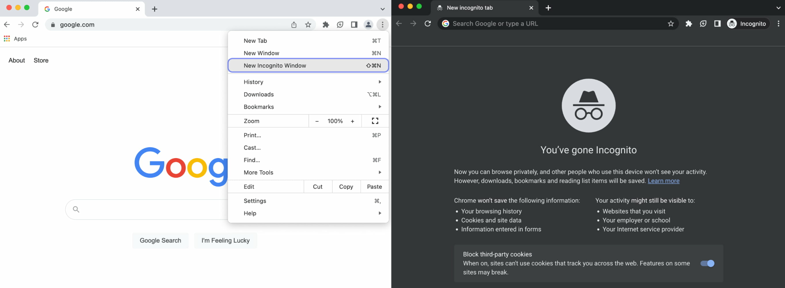The width and height of the screenshot is (785, 288).
Task: Click Cut in the Edit row
Action: 318,187
